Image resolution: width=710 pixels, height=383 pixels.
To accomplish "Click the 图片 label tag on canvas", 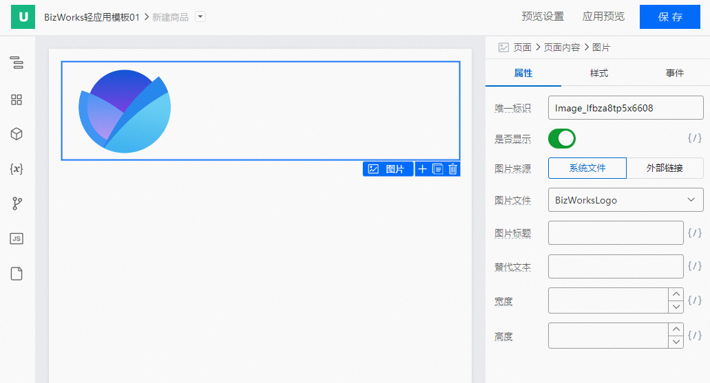I will point(388,169).
